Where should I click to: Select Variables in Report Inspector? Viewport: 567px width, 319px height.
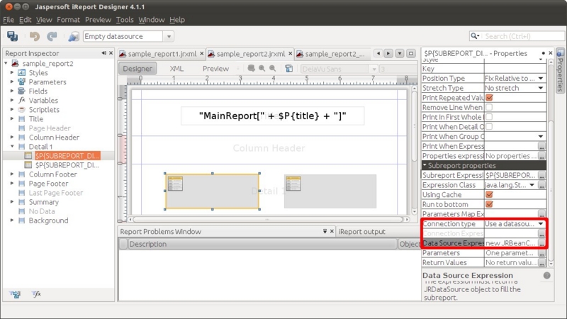tap(43, 100)
